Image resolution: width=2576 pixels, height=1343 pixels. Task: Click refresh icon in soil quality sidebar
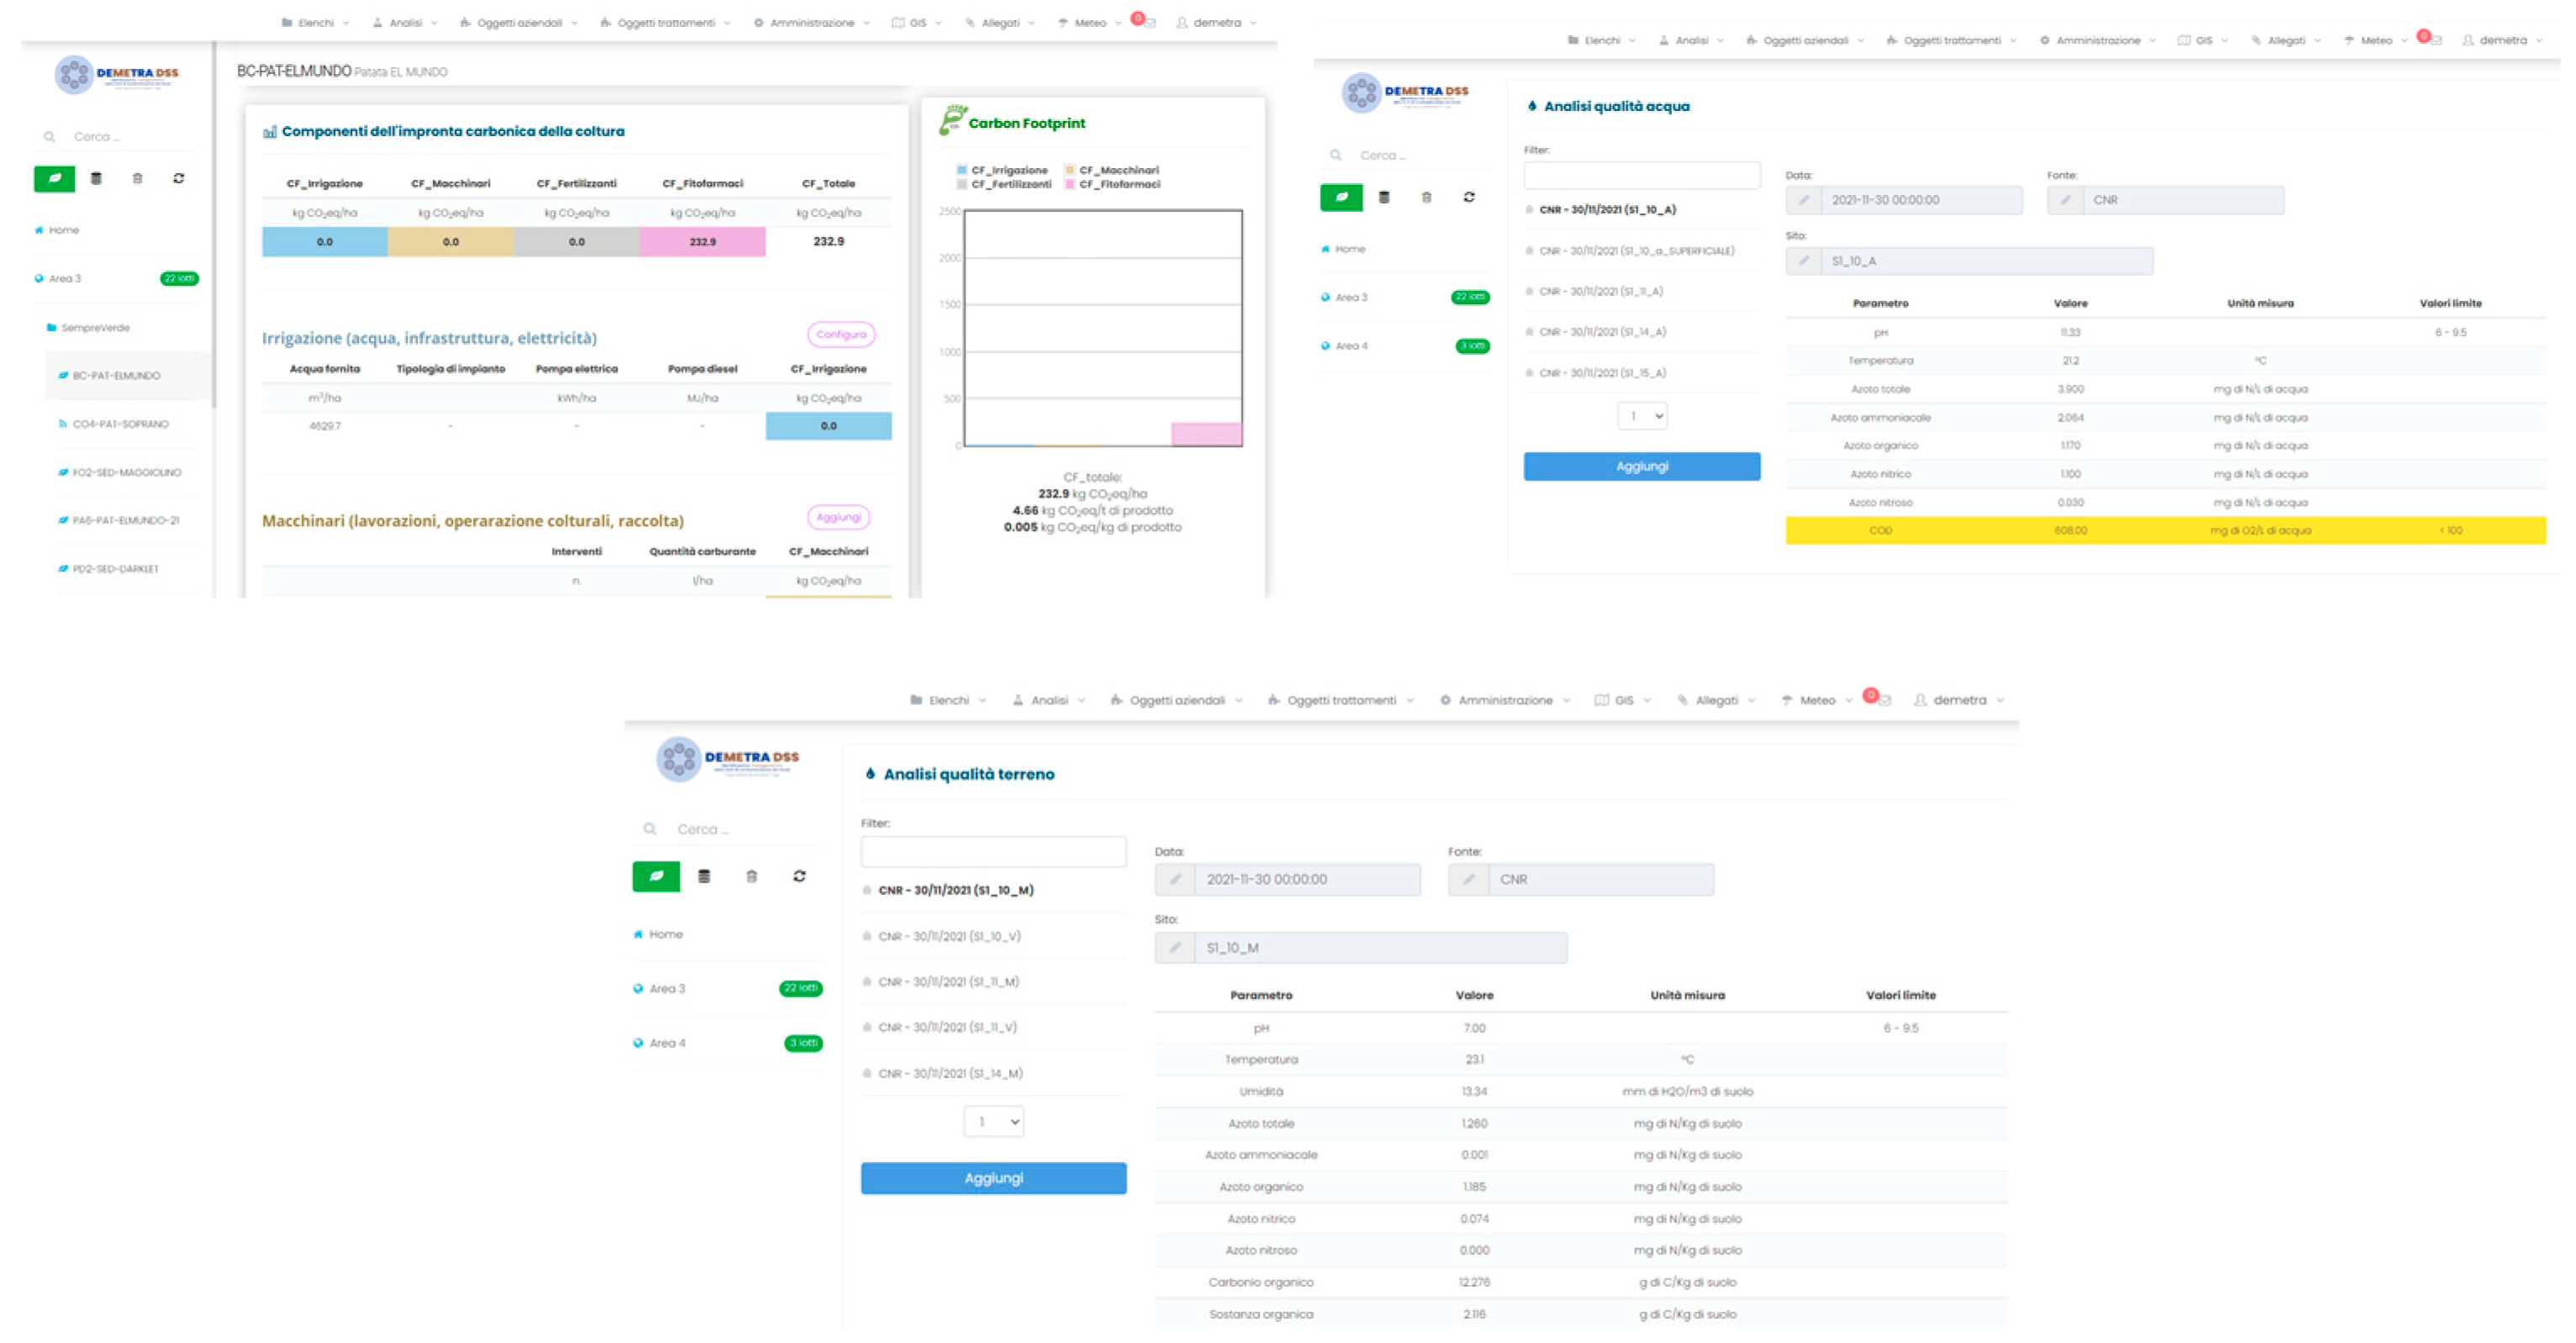point(799,876)
